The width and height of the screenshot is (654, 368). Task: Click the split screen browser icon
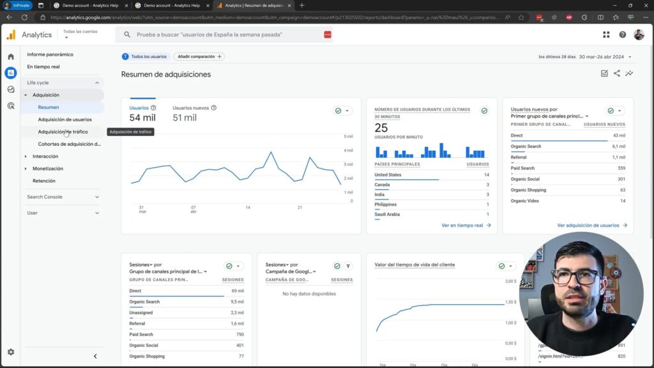tap(600, 17)
